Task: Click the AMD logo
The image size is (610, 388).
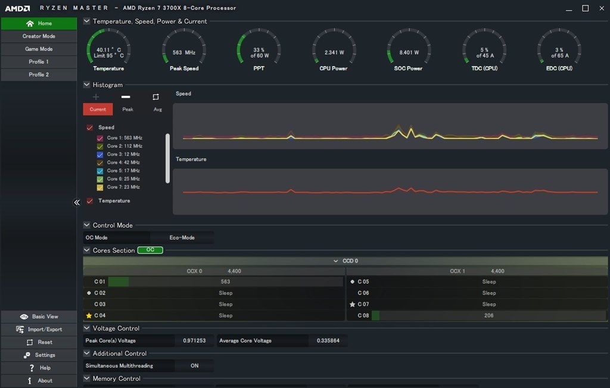Action: [x=17, y=8]
